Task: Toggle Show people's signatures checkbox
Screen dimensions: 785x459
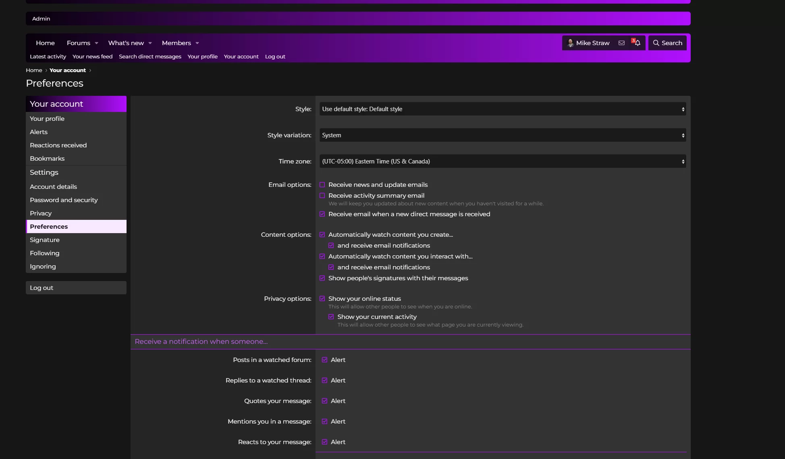Action: tap(322, 278)
